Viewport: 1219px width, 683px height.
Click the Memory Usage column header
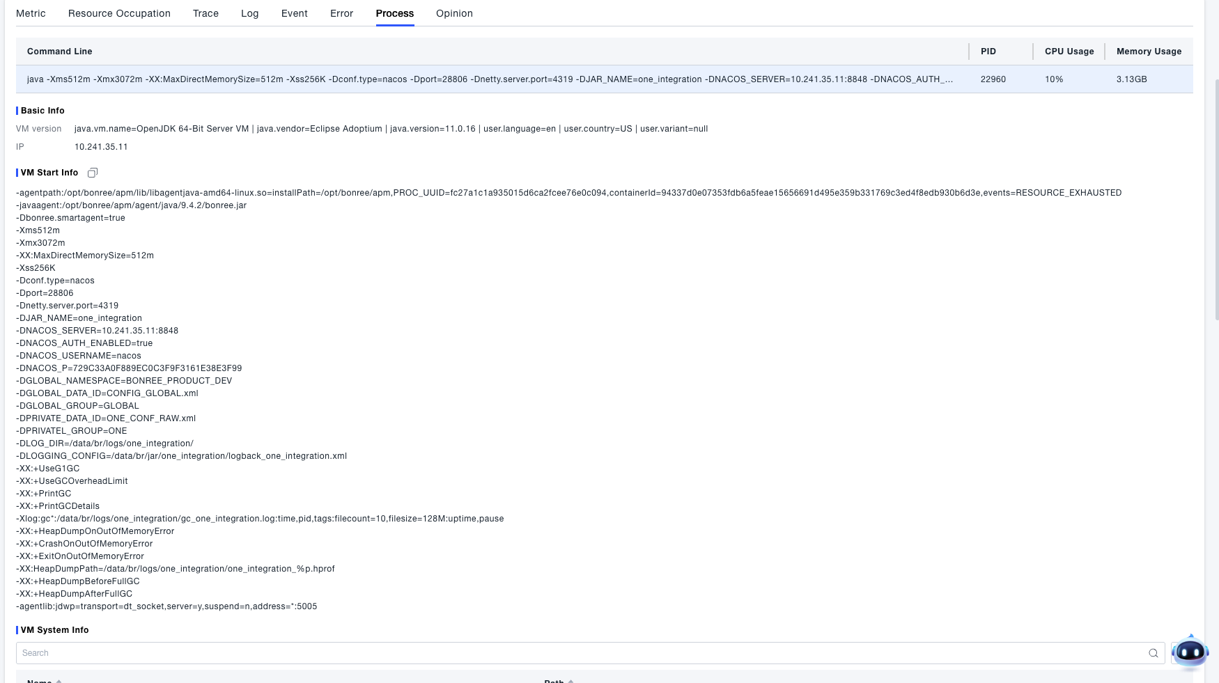coord(1149,52)
